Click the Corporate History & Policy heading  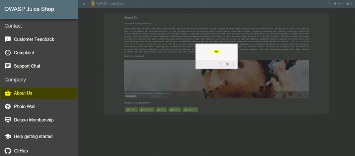[x=138, y=23]
